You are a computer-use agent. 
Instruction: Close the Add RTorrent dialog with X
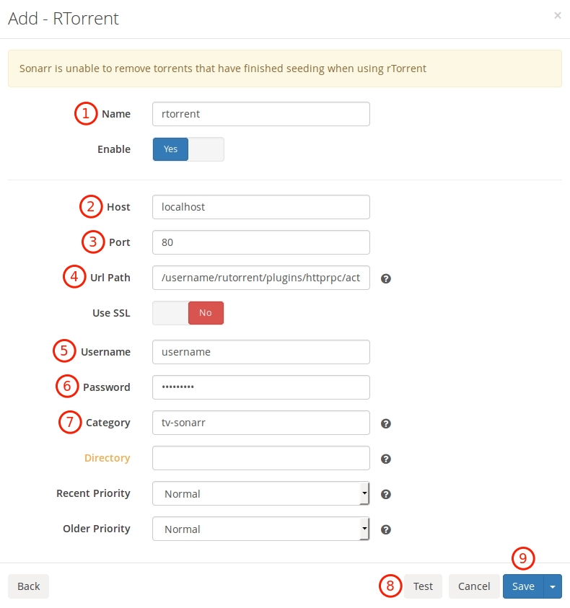(558, 15)
